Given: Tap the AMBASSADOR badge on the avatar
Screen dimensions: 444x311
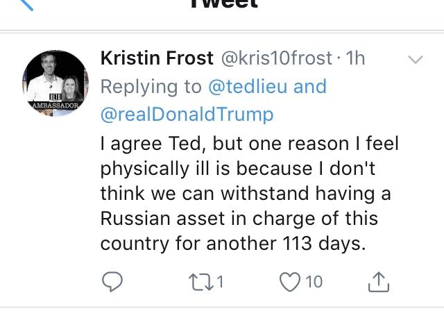Looking at the screenshot, I should tap(55, 106).
